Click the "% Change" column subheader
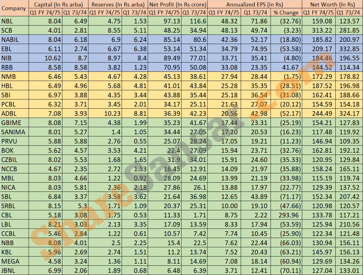The image size is (363, 275). (x=286, y=12)
